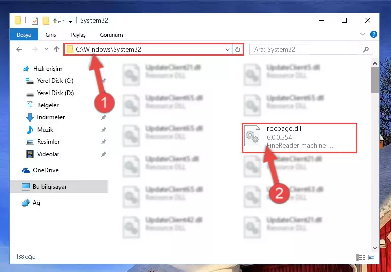Click the pin icon beside Resimler
Image resolution: width=391 pixels, height=272 pixels.
point(104,142)
